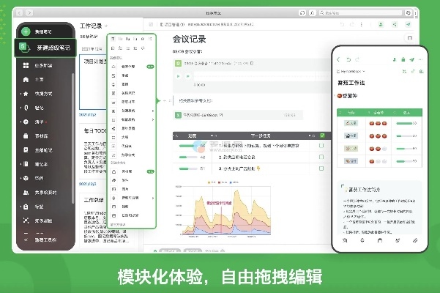Toggle the header checkbox of task table
440x293 pixels.
[322, 136]
